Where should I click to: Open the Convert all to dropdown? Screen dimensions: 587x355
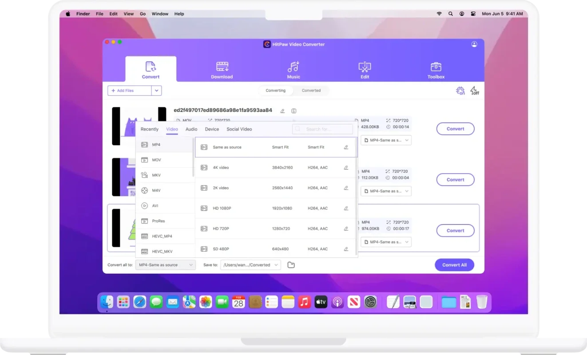(x=165, y=265)
